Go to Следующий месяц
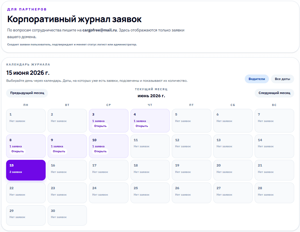This screenshot has width=300, height=232. (274, 93)
